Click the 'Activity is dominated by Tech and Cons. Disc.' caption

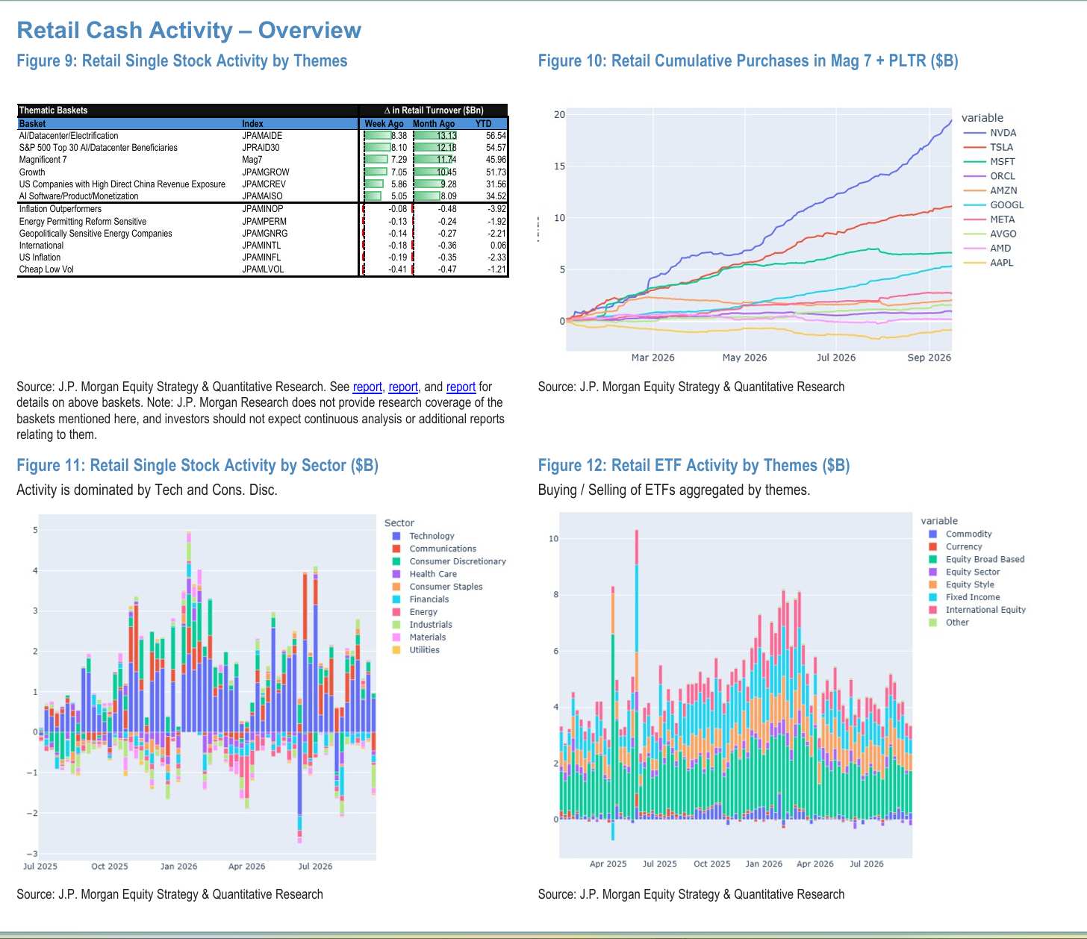point(147,490)
